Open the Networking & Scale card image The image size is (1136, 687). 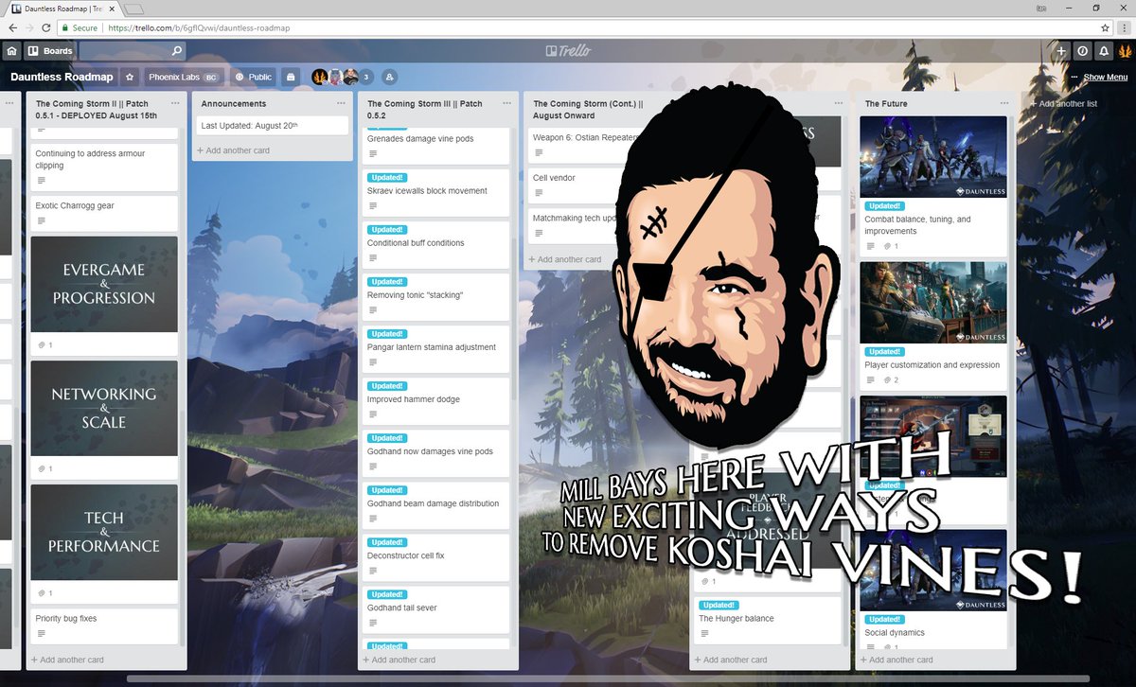[x=104, y=408]
